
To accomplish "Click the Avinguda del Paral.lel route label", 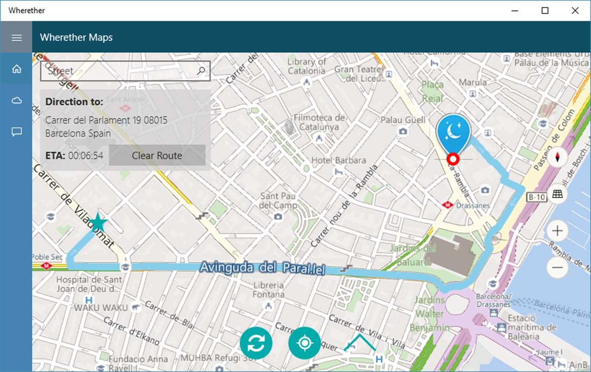I will tap(262, 268).
